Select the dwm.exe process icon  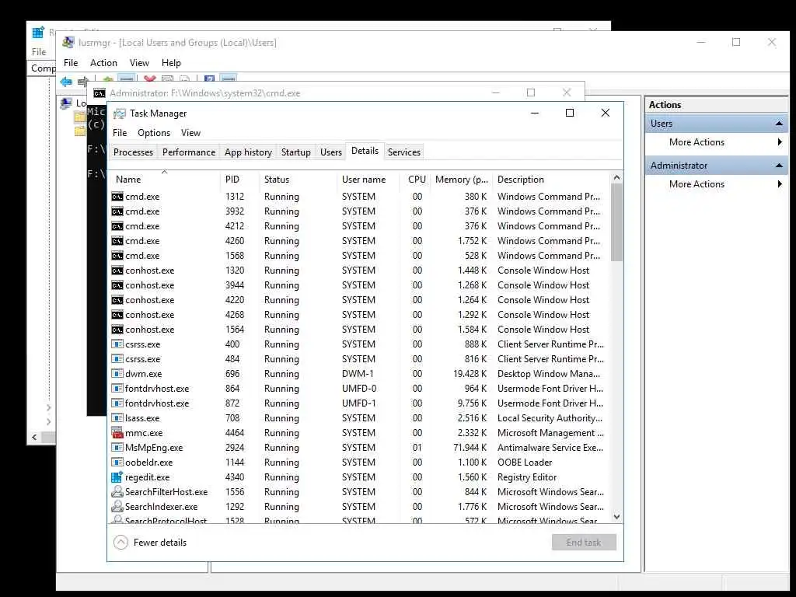click(x=117, y=374)
